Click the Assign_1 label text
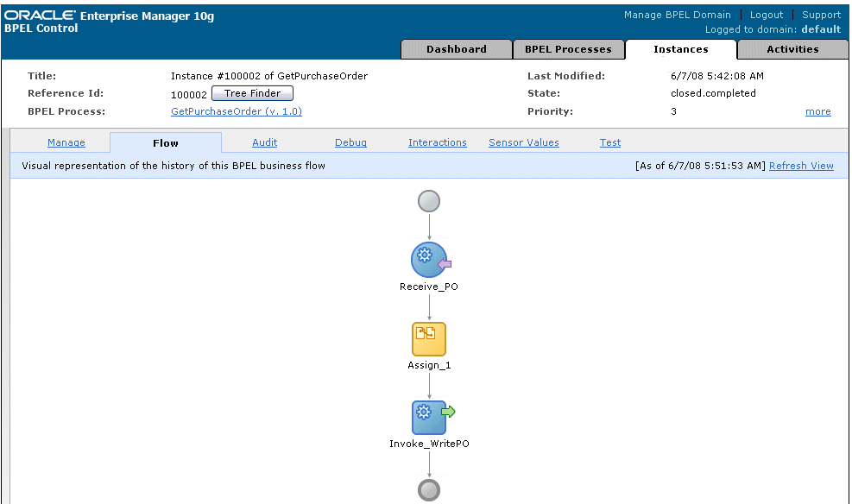852x504 pixels. point(429,366)
